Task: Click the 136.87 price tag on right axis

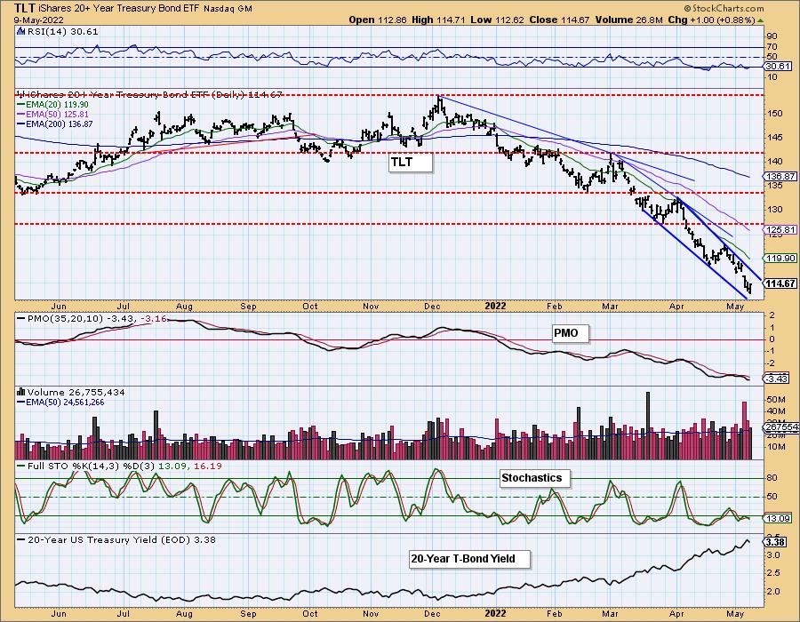Action: tap(780, 176)
